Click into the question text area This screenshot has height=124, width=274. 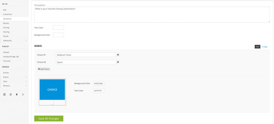tap(152, 15)
